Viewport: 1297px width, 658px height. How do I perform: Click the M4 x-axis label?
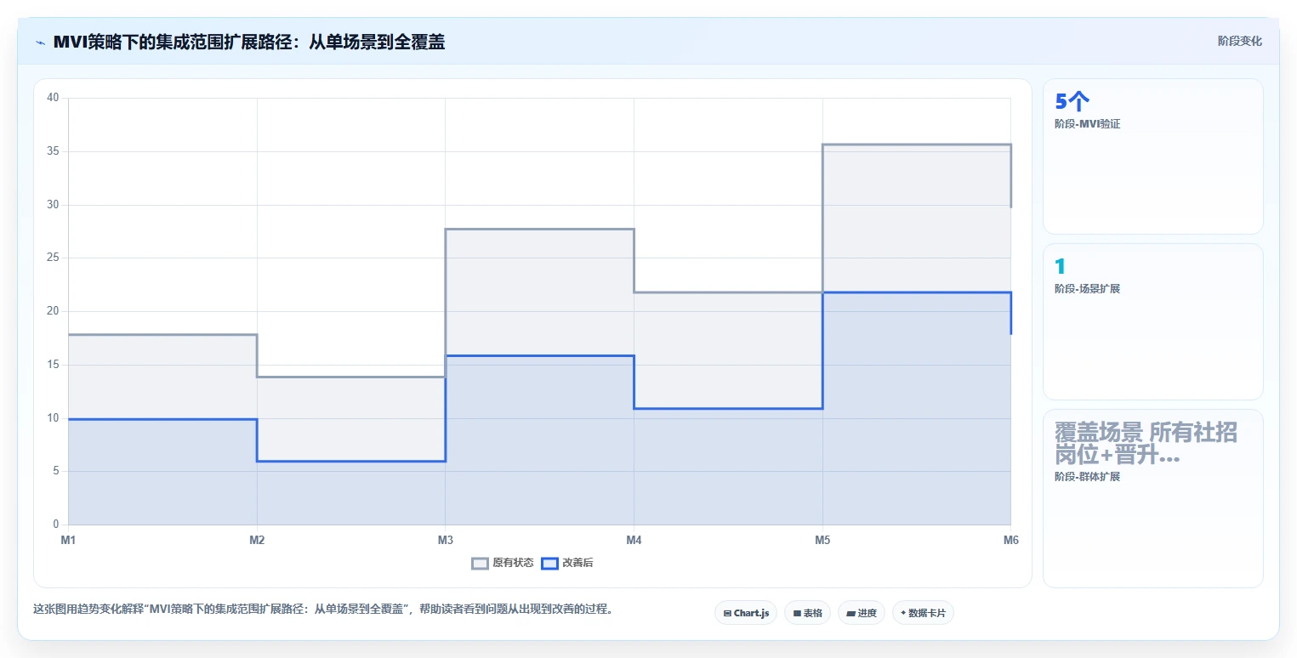[634, 540]
